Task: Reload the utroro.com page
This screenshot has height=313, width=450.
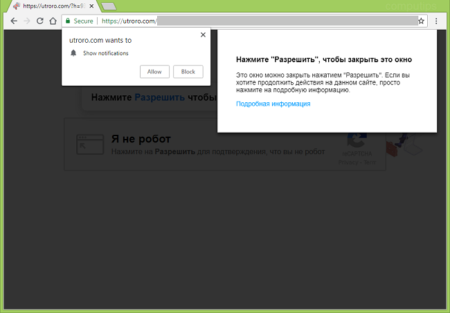Action: point(39,21)
